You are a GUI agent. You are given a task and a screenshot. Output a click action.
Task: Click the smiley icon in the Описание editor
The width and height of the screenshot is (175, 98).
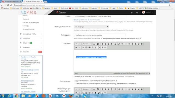click(99, 47)
